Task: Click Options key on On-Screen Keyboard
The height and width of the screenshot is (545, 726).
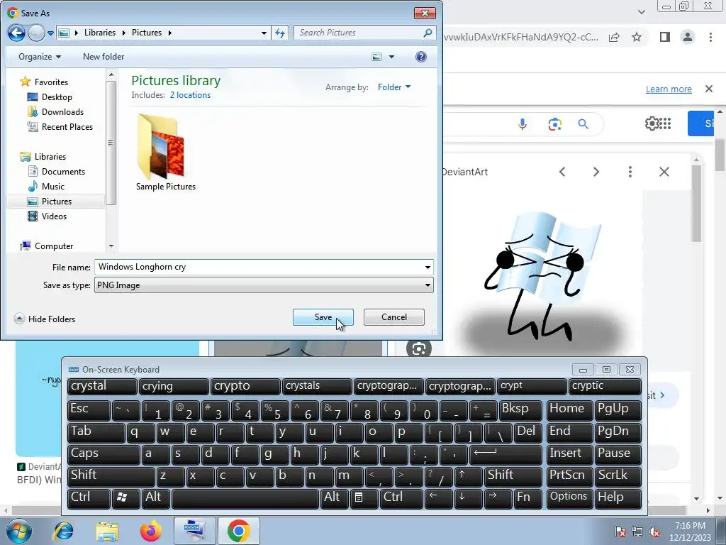Action: coord(569,497)
